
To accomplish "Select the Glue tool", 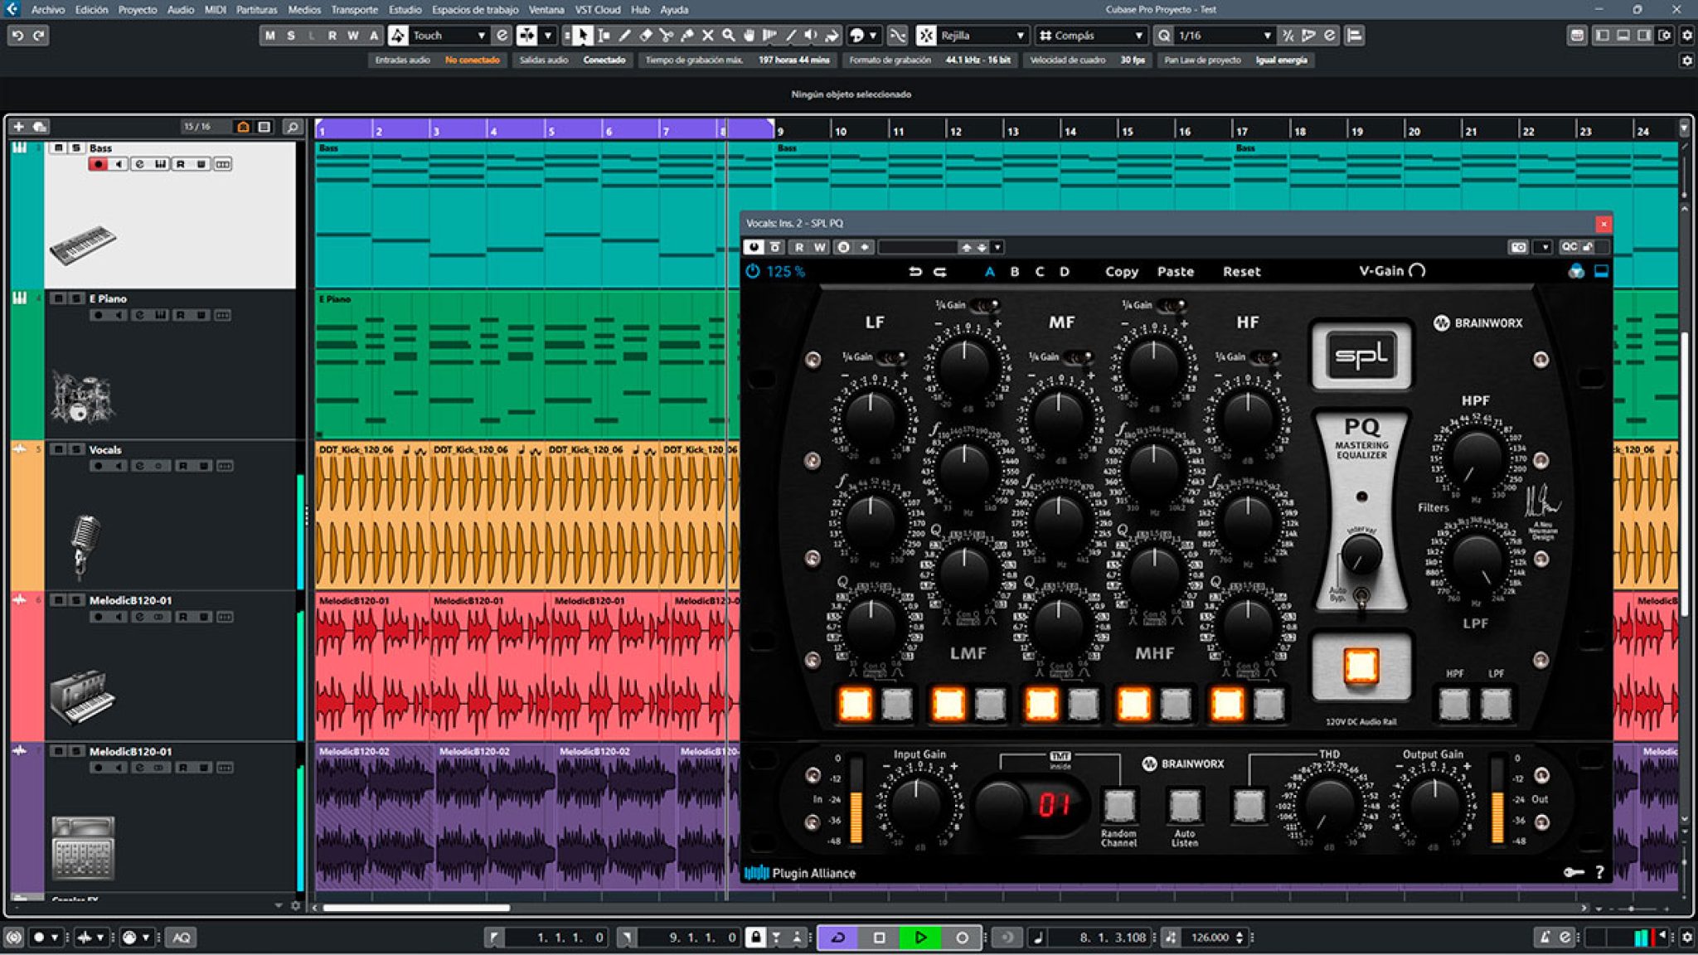I will [x=686, y=35].
